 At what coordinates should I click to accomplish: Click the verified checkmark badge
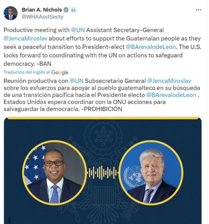pyautogui.click(x=66, y=10)
